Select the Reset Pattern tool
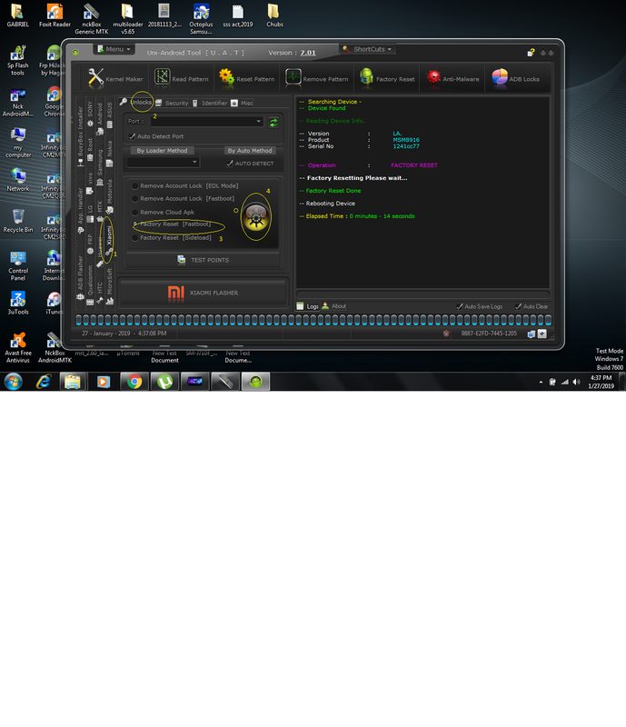Screen dimensions: 626x727 pos(247,78)
